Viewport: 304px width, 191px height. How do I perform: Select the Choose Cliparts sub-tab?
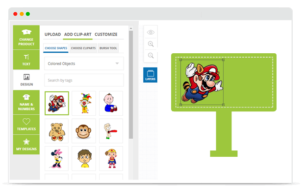83,48
